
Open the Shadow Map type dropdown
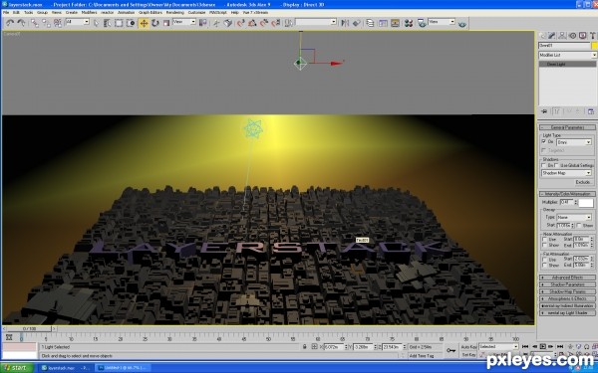point(566,173)
